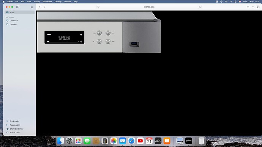Open Launchpad from the Dock
262x147 pixels.
(x=78, y=141)
